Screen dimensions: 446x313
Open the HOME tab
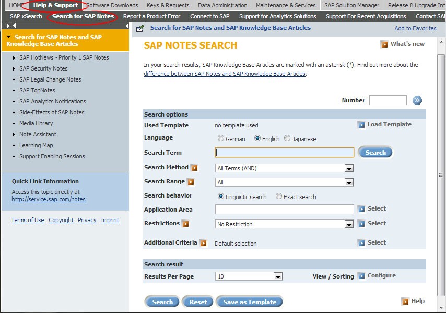coord(16,5)
